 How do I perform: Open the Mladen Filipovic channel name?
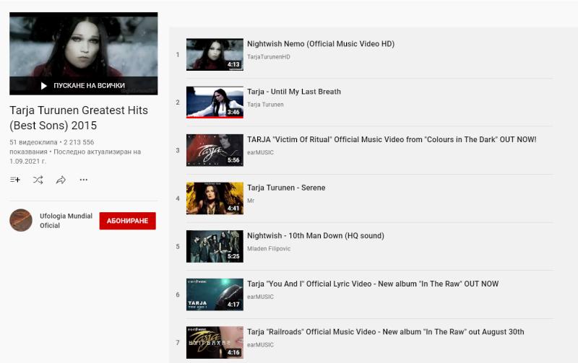tap(269, 248)
